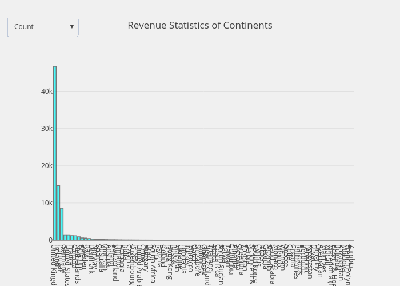Click the chart title Revenue Statistics of Continents
The image size is (400, 286).
[x=200, y=25]
